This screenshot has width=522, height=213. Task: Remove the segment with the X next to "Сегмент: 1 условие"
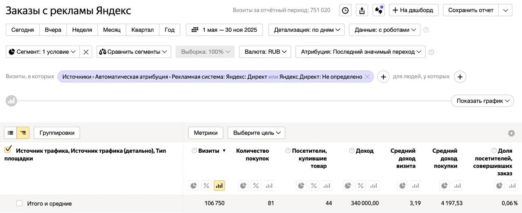click(x=86, y=52)
